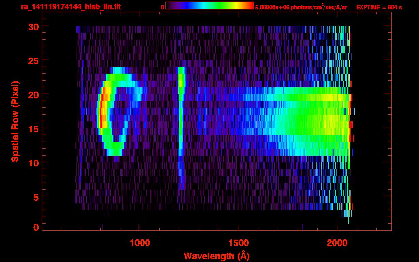The width and height of the screenshot is (419, 262).
Task: Click the color bar minimum label 0
Action: [x=163, y=7]
